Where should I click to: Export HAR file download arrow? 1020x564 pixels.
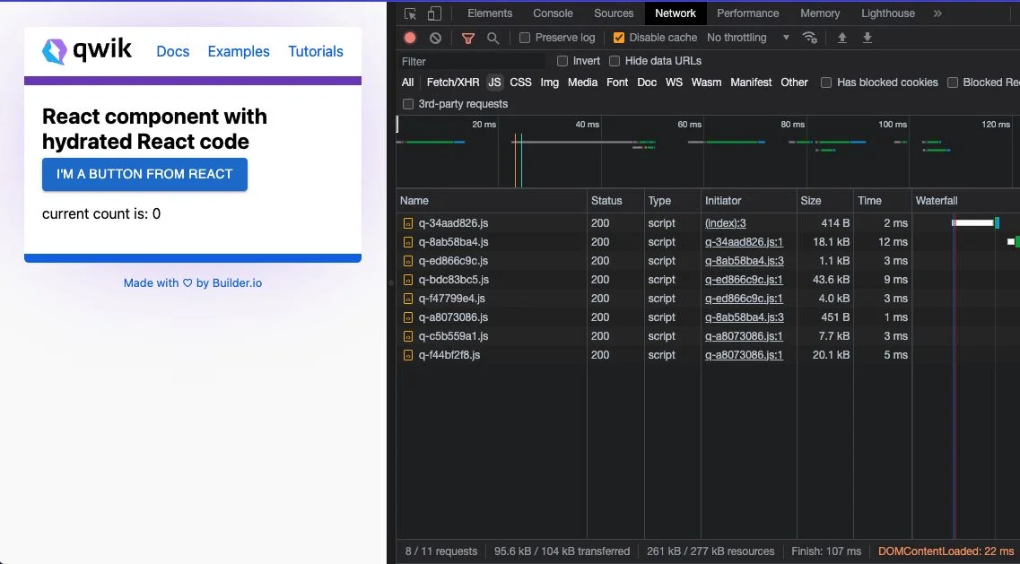click(x=867, y=38)
